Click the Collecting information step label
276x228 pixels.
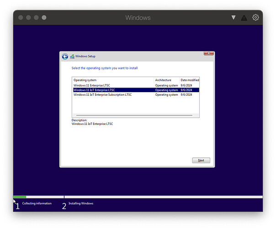point(37,203)
